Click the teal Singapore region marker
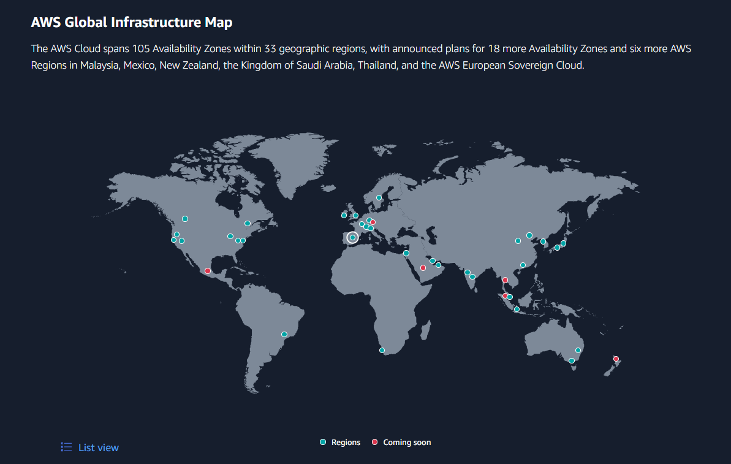 tap(510, 297)
